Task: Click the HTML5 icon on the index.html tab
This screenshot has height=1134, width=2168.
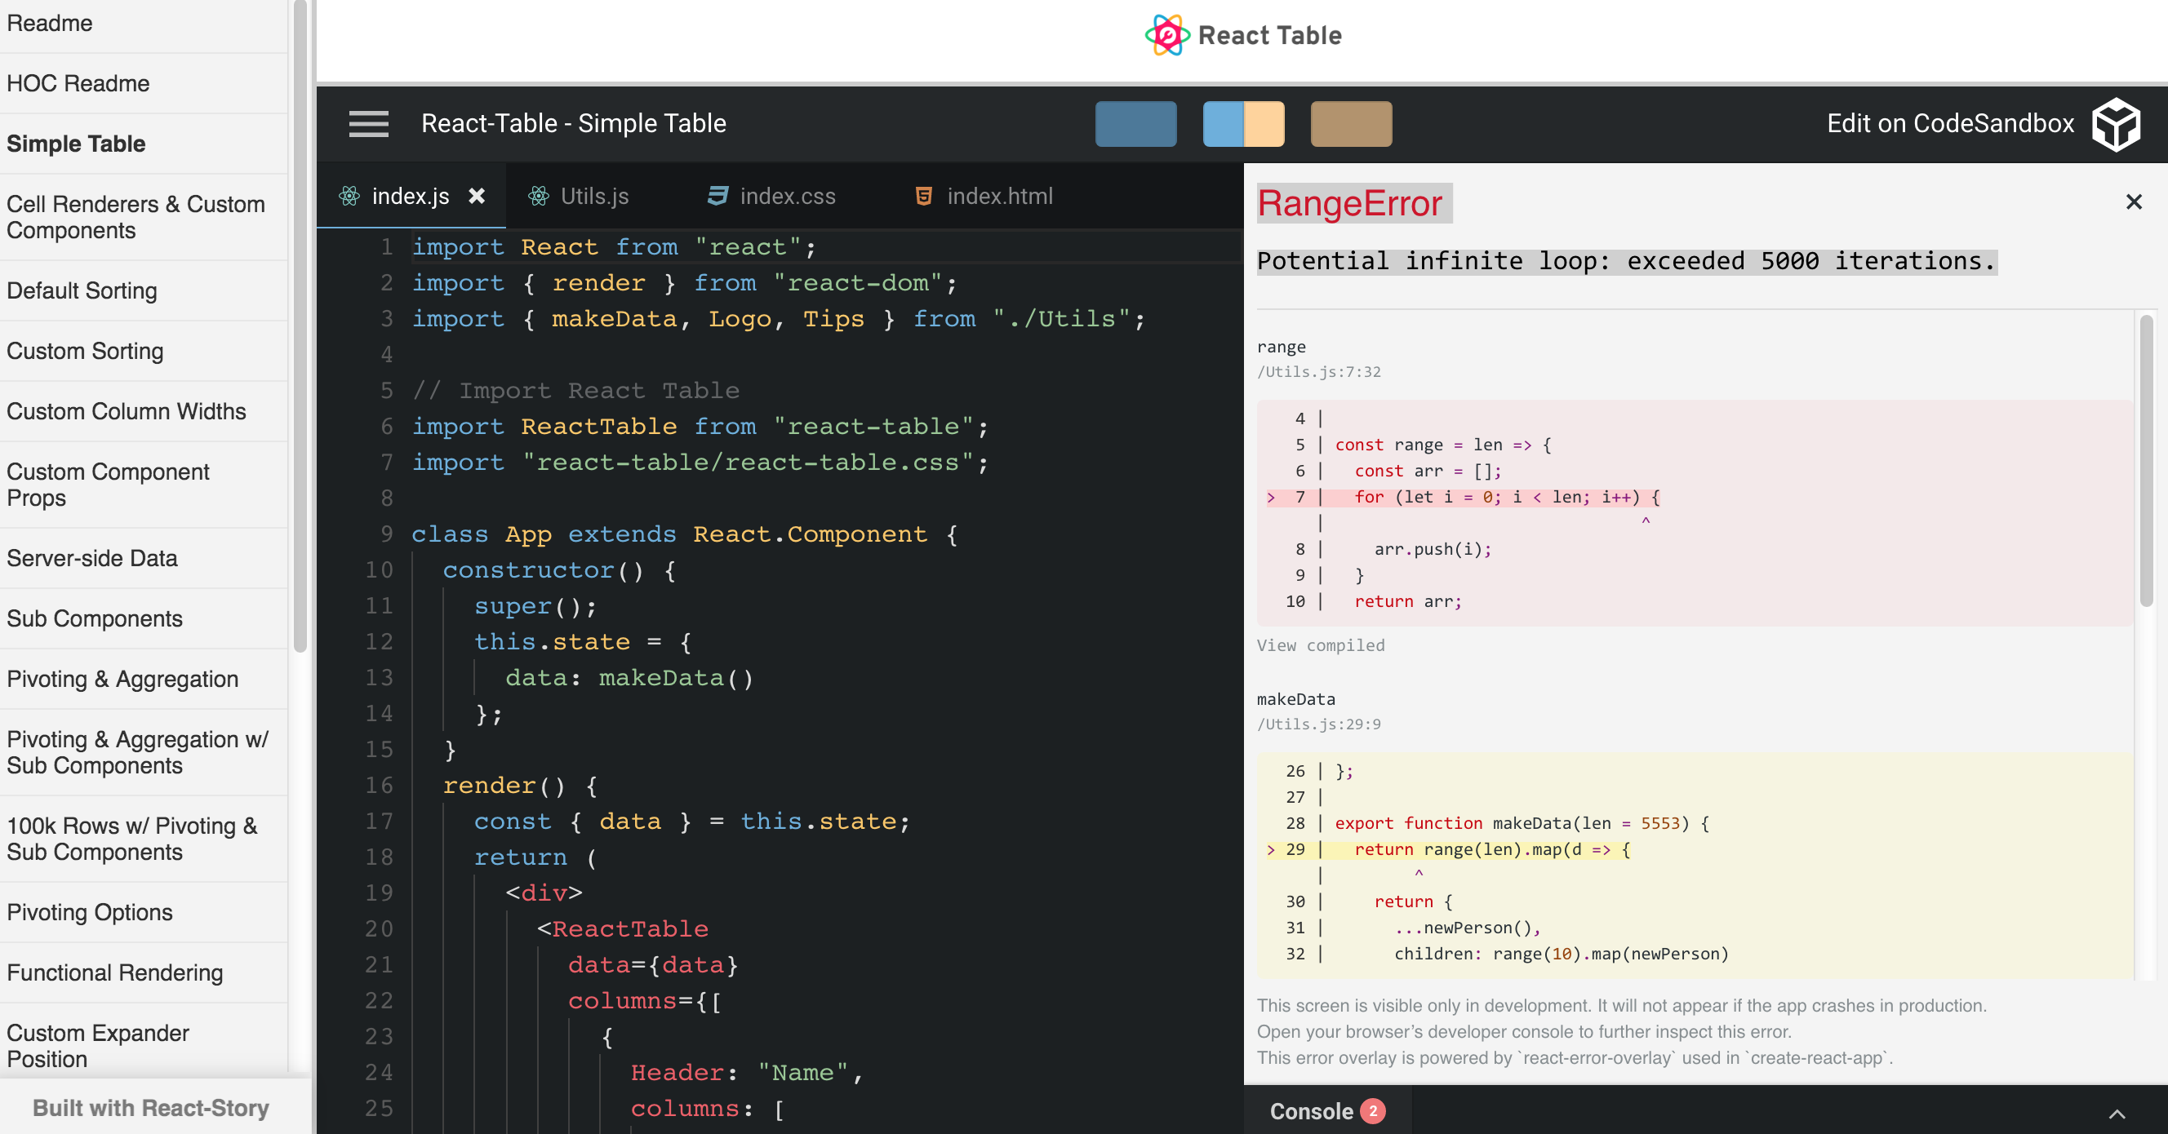Action: (x=922, y=196)
